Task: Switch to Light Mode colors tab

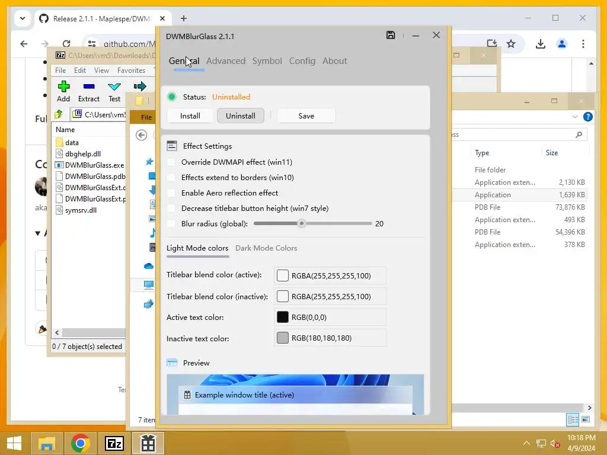Action: (197, 248)
